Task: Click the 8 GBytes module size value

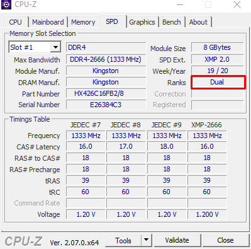Action: [x=217, y=47]
